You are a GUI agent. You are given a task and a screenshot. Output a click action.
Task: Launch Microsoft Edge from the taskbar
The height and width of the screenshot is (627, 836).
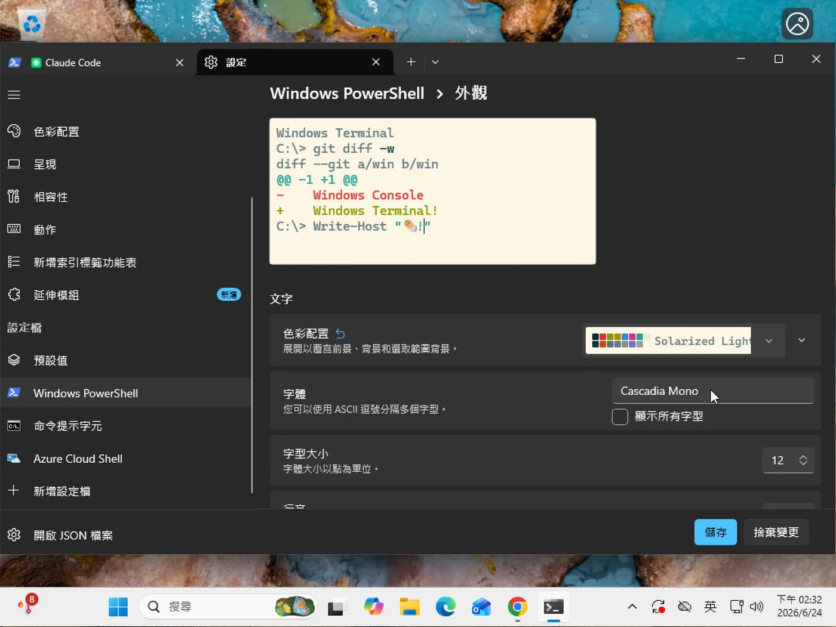pyautogui.click(x=445, y=607)
